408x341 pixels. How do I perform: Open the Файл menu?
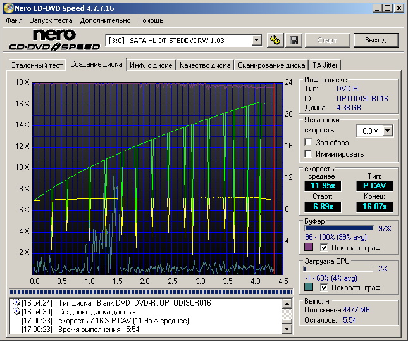coord(14,20)
